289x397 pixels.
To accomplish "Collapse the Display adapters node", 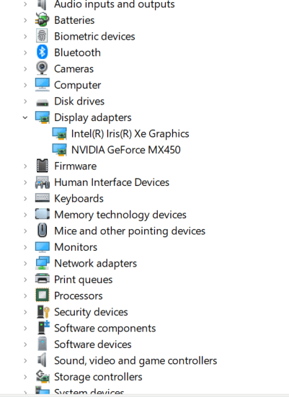I will 25,117.
